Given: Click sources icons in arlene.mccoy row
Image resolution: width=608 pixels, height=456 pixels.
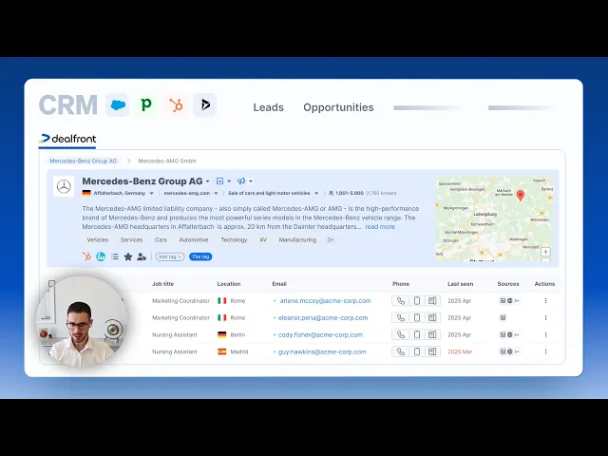Looking at the screenshot, I should (x=509, y=301).
